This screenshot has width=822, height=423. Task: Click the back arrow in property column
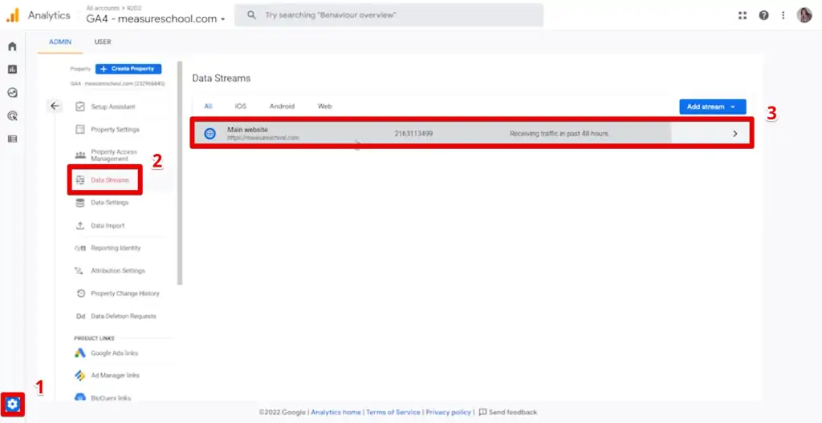[55, 107]
